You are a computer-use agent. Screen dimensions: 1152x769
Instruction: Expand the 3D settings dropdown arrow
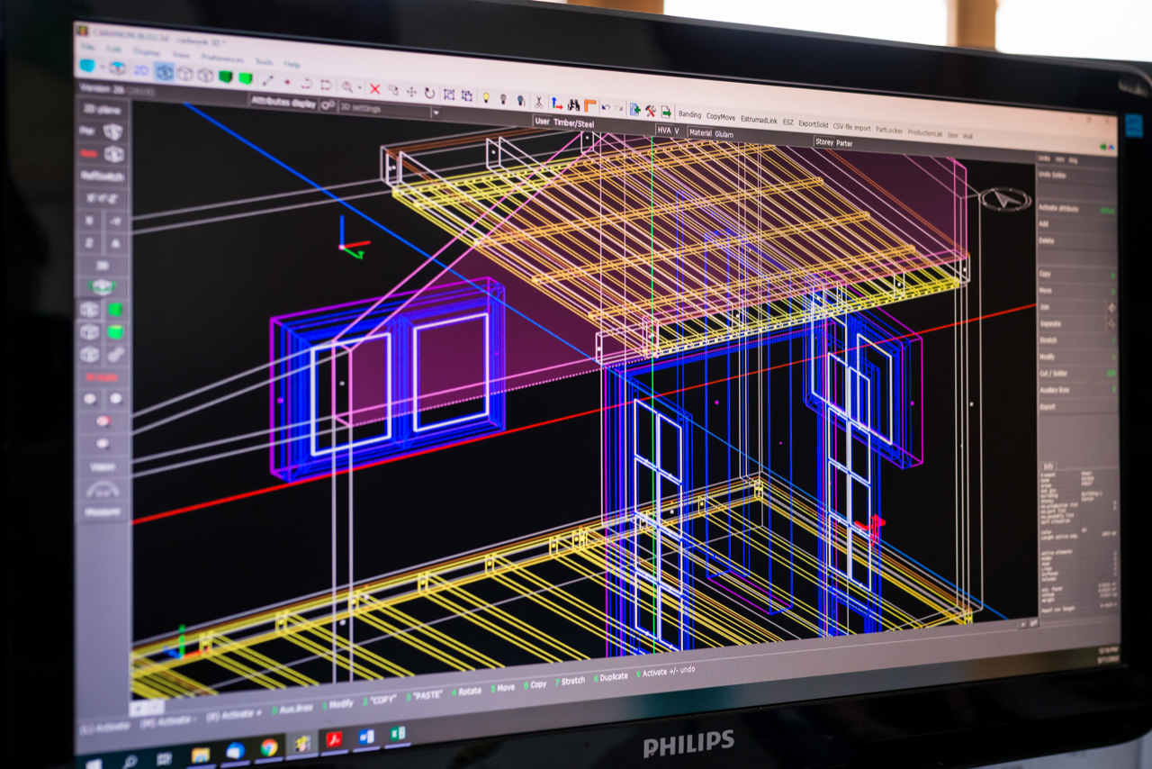click(436, 113)
